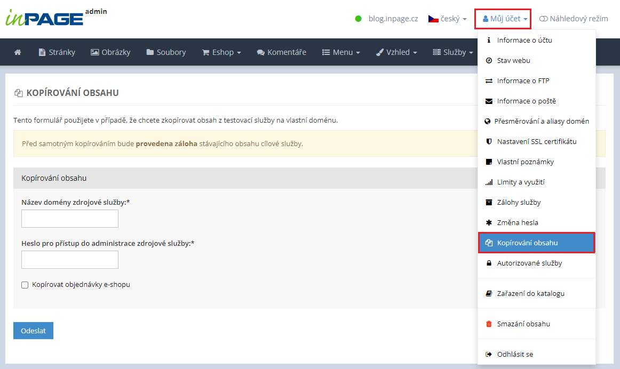Enable Kopírovat objednávky e-shopu checkbox

pos(25,285)
